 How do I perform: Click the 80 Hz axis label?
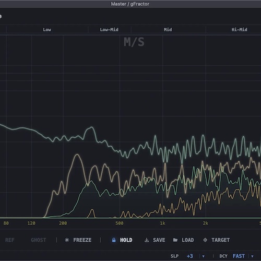(x=6, y=223)
